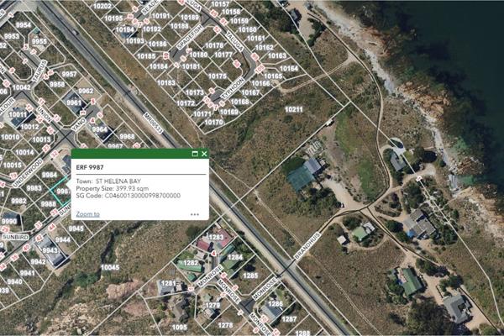504x336 pixels.
Task: Close the ERF 9987 info popup
Action: point(204,154)
